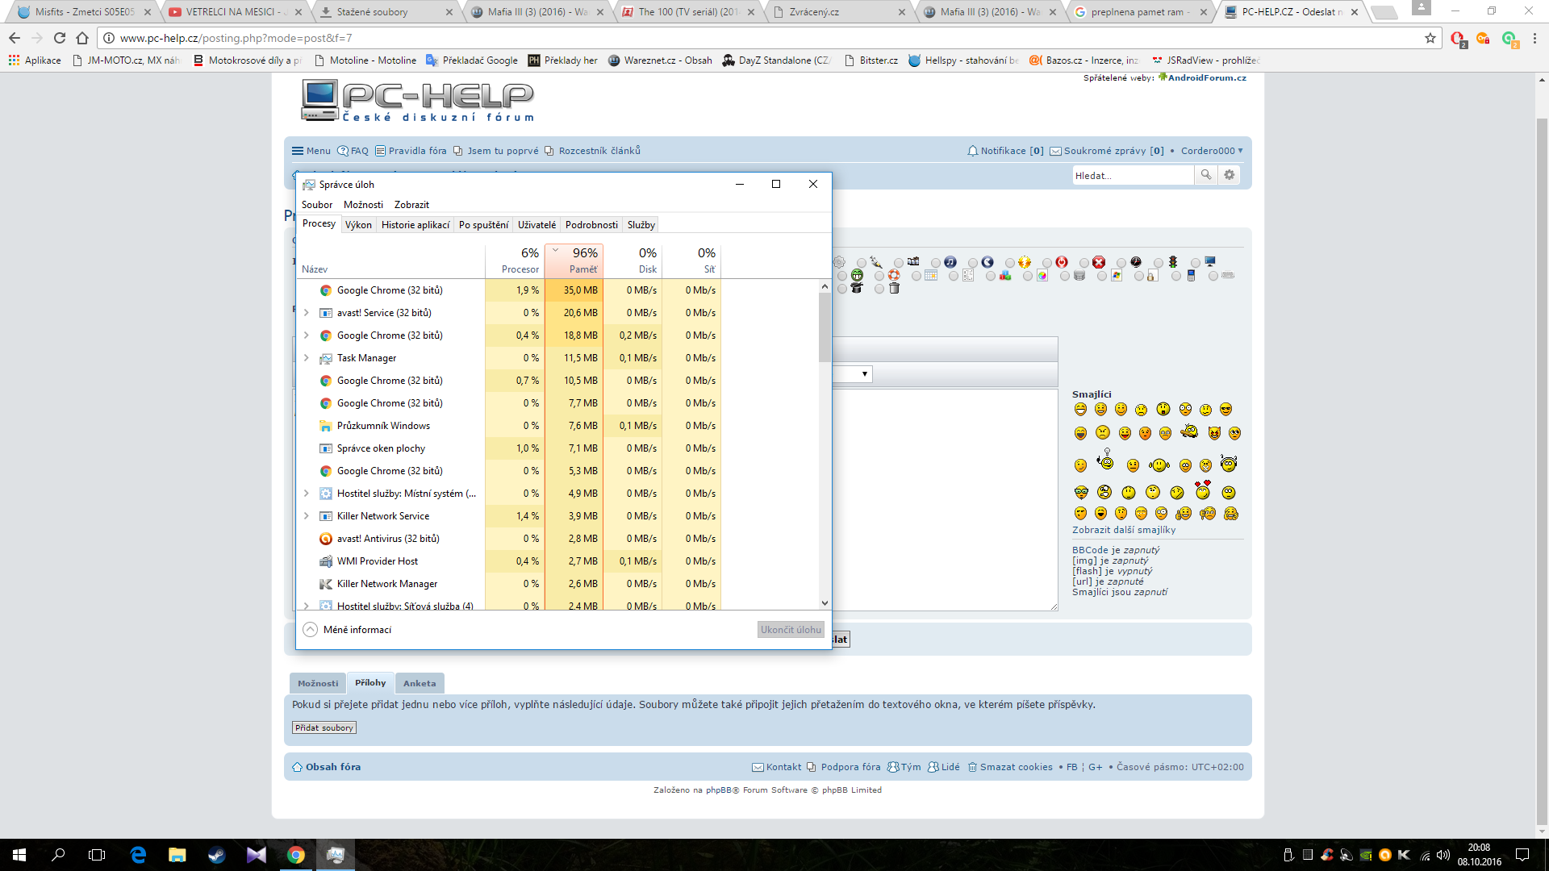
Task: Collapse details via Méně informací chevron
Action: click(x=310, y=630)
